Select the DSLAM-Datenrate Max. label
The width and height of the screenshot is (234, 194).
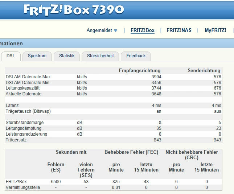point(29,77)
